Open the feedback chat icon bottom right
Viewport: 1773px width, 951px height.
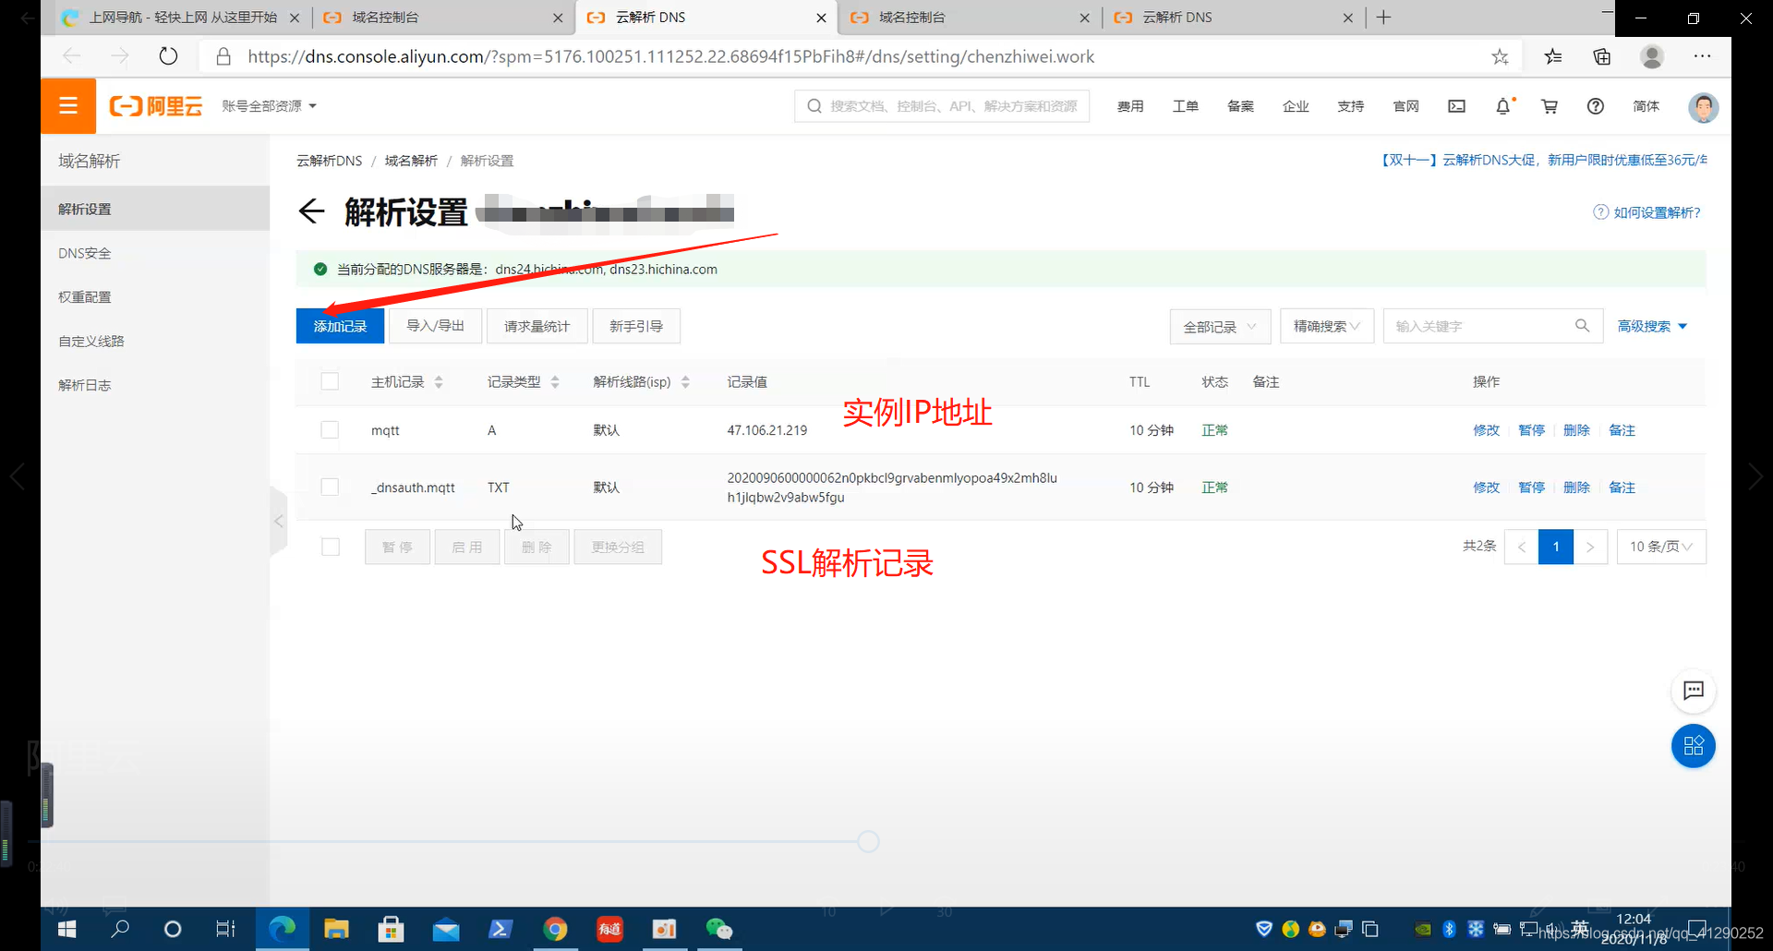coord(1693,691)
